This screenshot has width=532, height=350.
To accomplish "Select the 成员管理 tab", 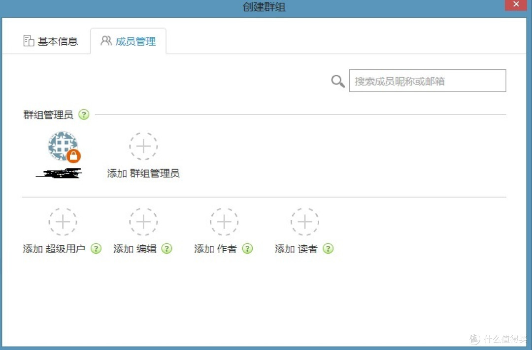I will (x=128, y=41).
